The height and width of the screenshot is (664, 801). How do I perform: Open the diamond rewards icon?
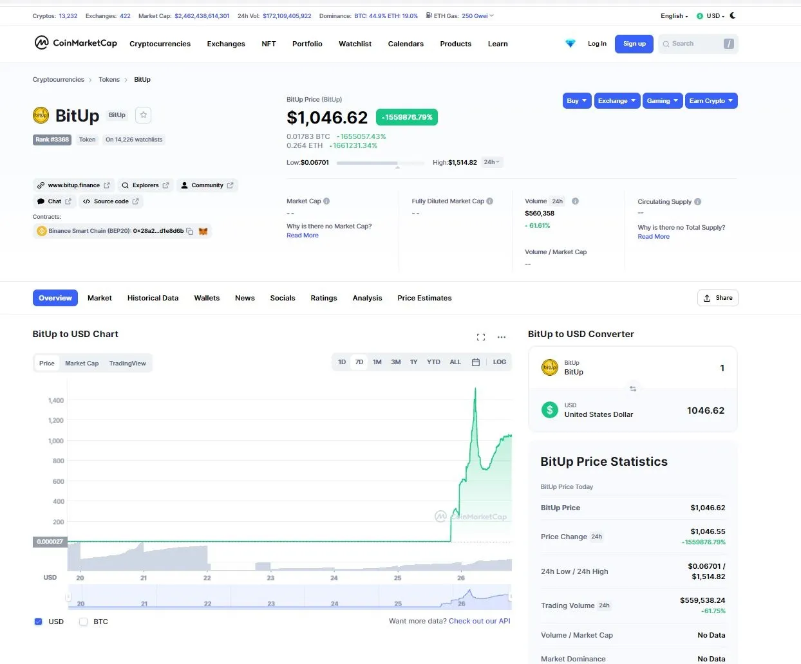pos(570,43)
